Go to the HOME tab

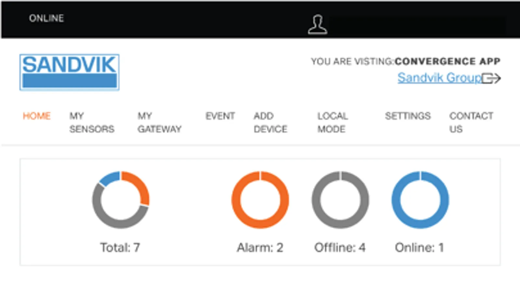pos(36,116)
